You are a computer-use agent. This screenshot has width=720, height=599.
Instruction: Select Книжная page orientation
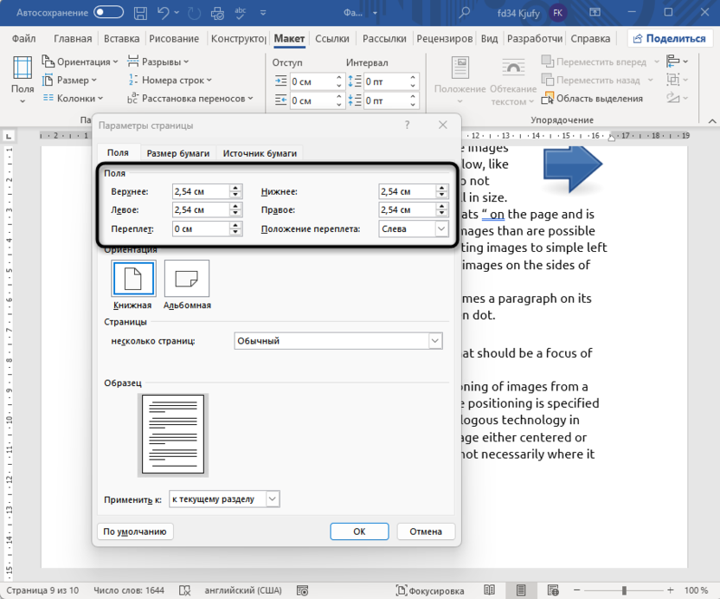pyautogui.click(x=132, y=278)
